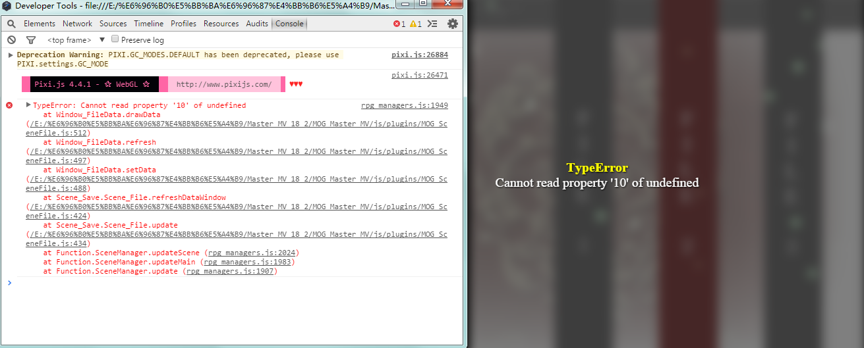Screen dimensions: 864x348
Task: Maximize the Developer Tools window
Action: [422, 4]
